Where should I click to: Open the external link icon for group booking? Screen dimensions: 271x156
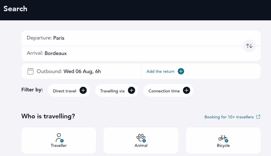coord(258,117)
